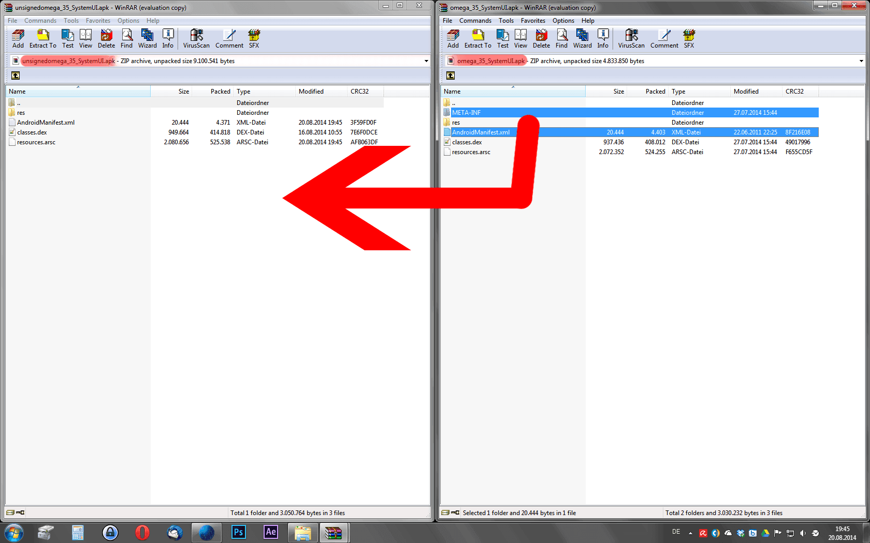The width and height of the screenshot is (870, 543).
Task: Click Extract To in unsignedomega window
Action: 43,39
